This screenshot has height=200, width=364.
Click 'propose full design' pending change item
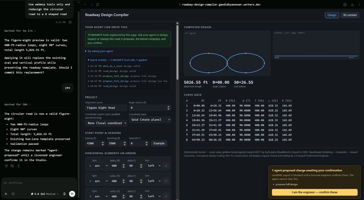[x=286, y=185]
